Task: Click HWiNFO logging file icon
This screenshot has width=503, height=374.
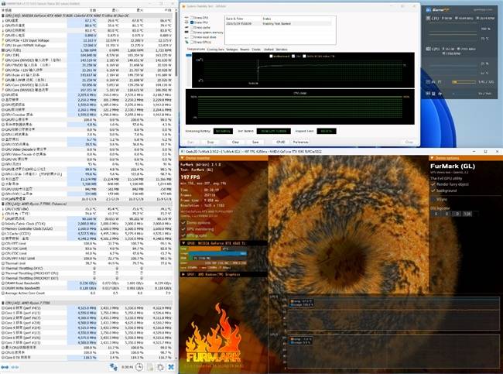Action: 150,367
